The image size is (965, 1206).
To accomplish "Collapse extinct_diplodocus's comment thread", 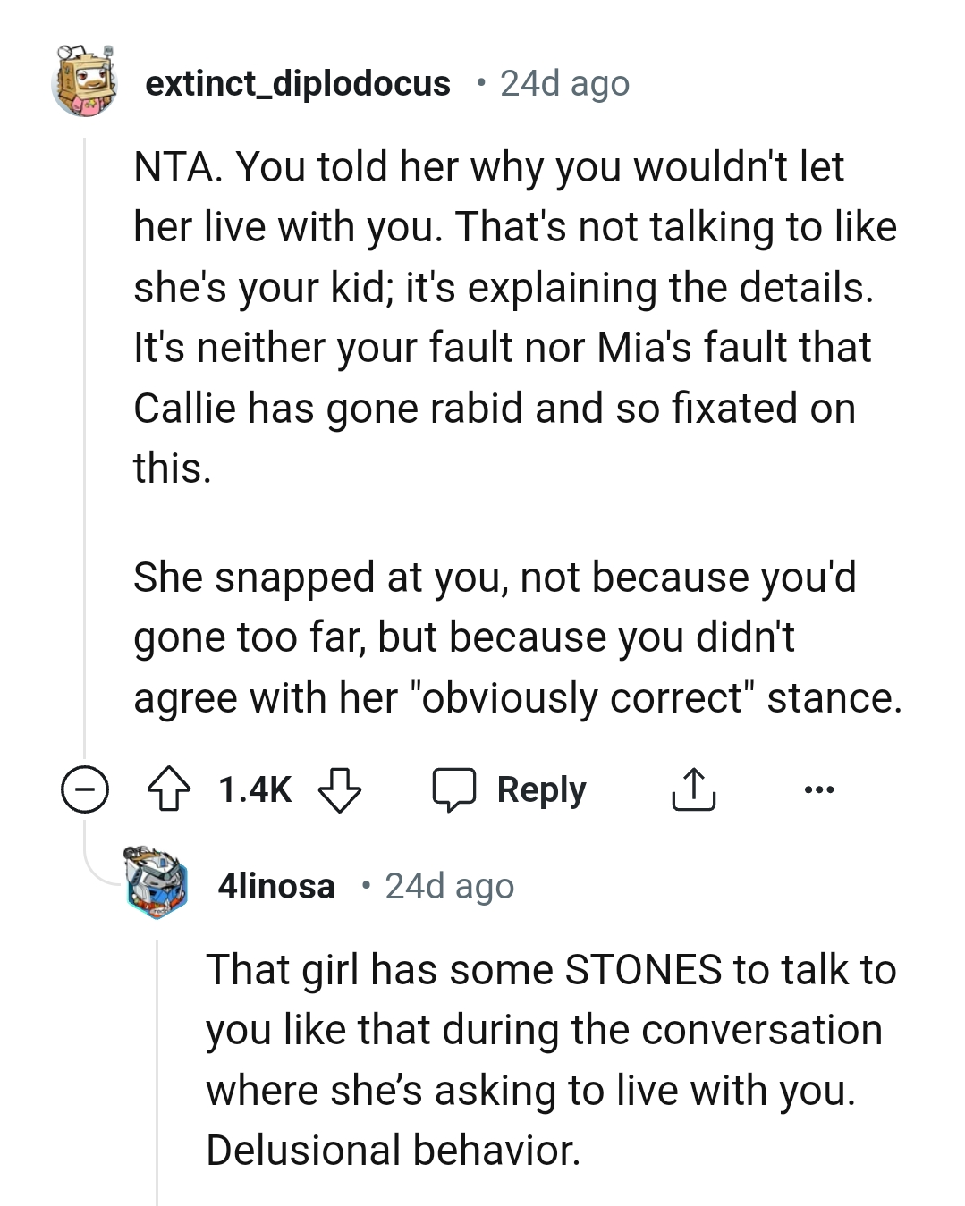I will [x=83, y=789].
